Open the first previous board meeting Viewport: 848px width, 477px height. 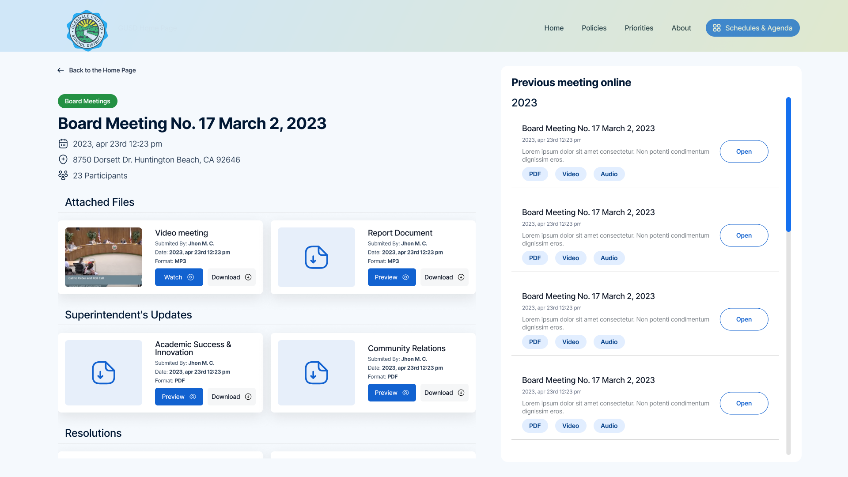coord(744,151)
